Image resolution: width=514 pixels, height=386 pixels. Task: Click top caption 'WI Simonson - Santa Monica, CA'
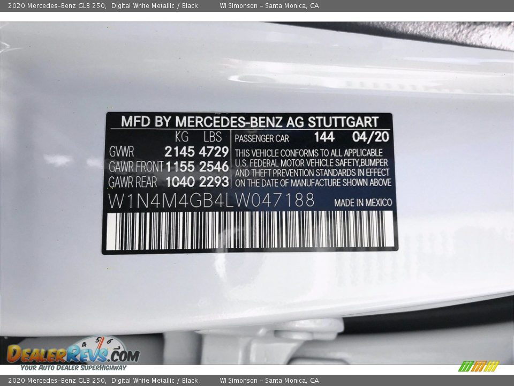click(x=269, y=5)
